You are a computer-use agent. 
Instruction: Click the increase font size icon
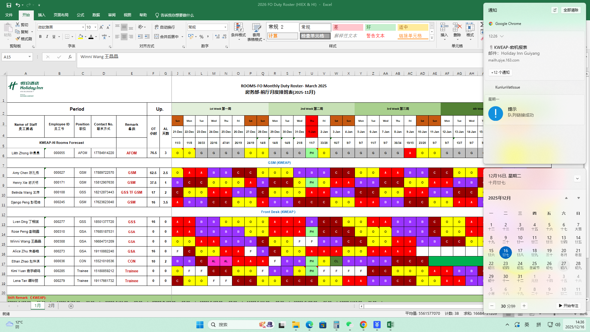tap(101, 27)
